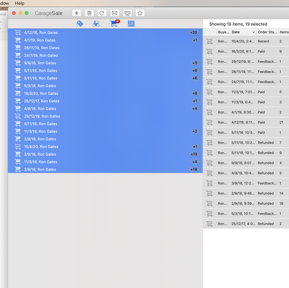Select '11/3/19, Ron Gates' with +2 badge
The height and width of the screenshot is (288, 289).
point(105,131)
